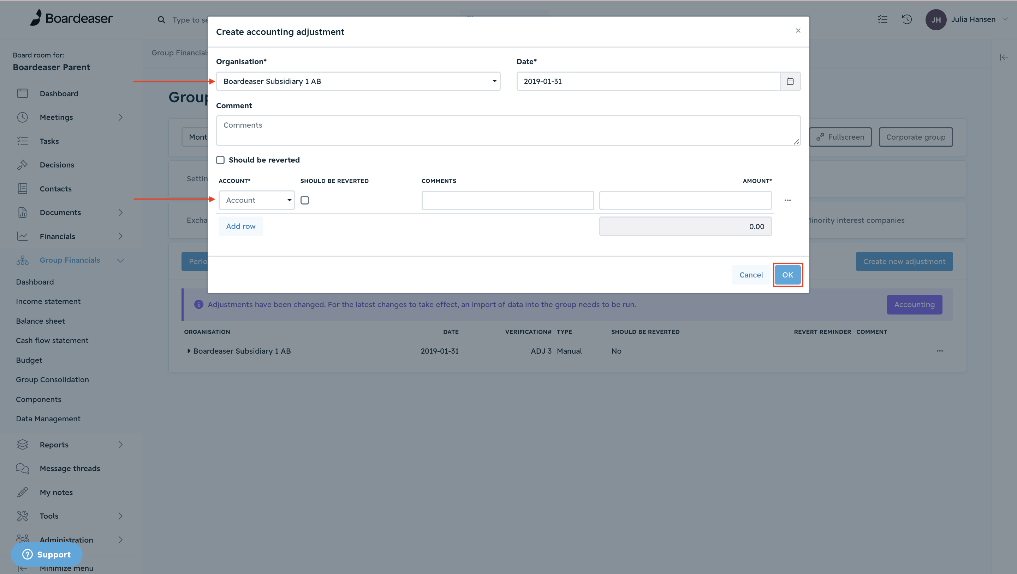1017x574 pixels.
Task: Click the Corporate group button
Action: (916, 137)
